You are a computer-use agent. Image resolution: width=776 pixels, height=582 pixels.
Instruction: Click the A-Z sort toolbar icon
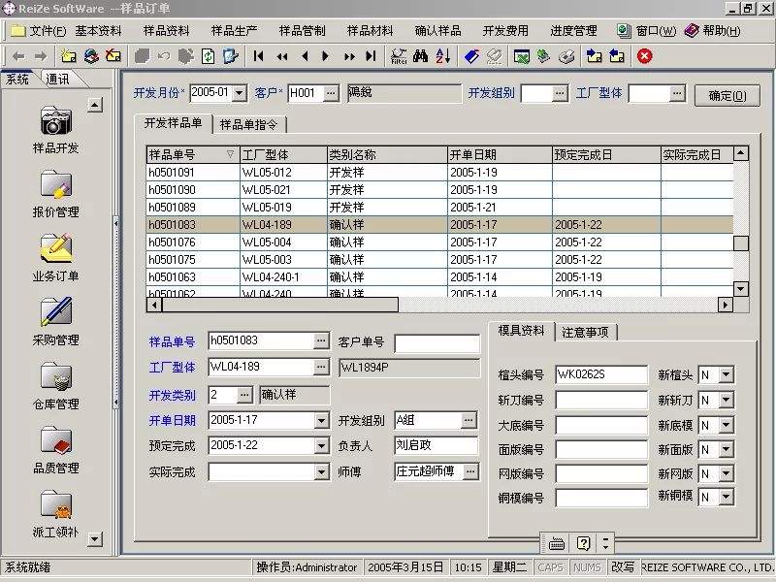(442, 56)
